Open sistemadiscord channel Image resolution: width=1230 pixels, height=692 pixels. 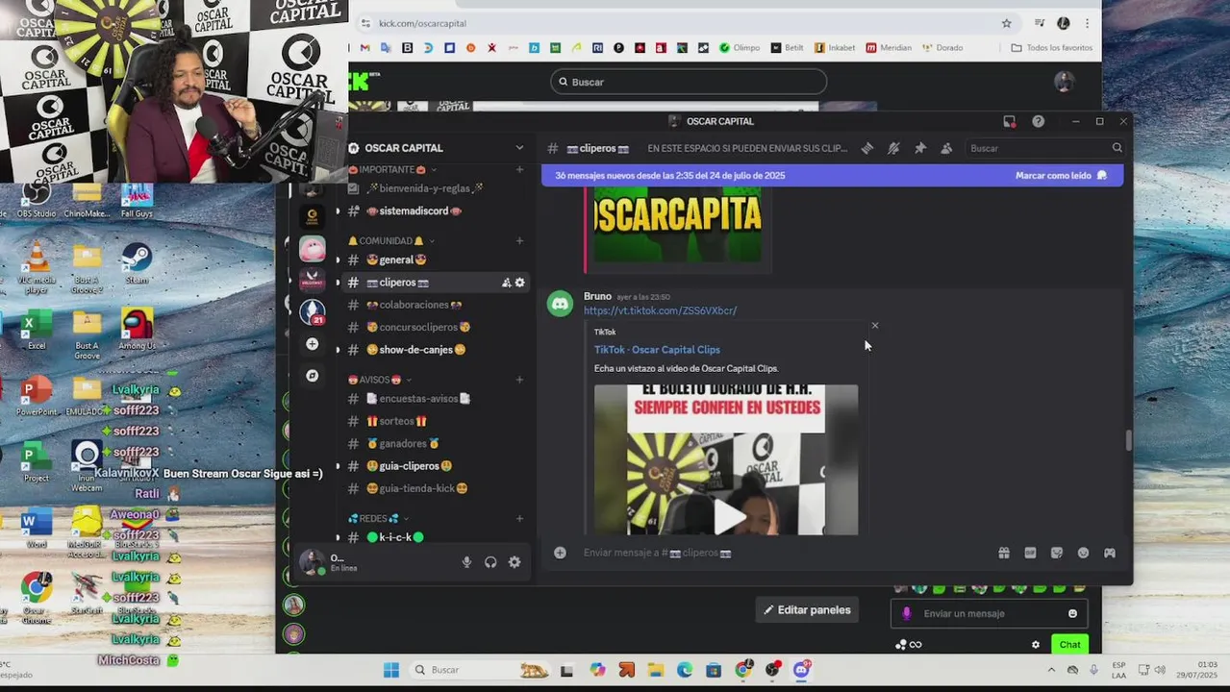436,211
